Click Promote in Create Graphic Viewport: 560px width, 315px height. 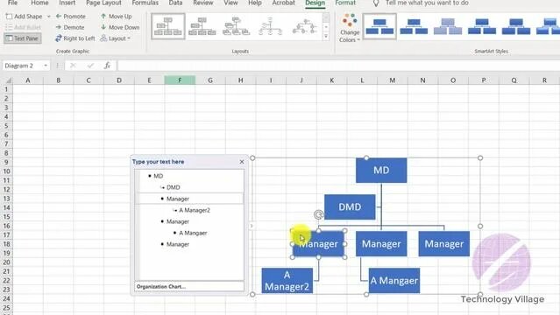[71, 17]
